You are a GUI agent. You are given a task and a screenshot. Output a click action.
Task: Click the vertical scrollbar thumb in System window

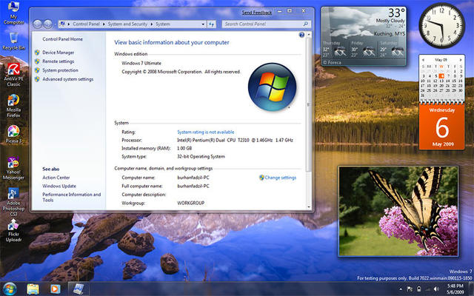[x=309, y=104]
